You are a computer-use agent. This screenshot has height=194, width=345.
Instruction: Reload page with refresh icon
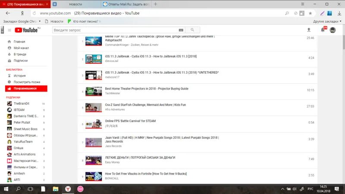[x=34, y=13]
